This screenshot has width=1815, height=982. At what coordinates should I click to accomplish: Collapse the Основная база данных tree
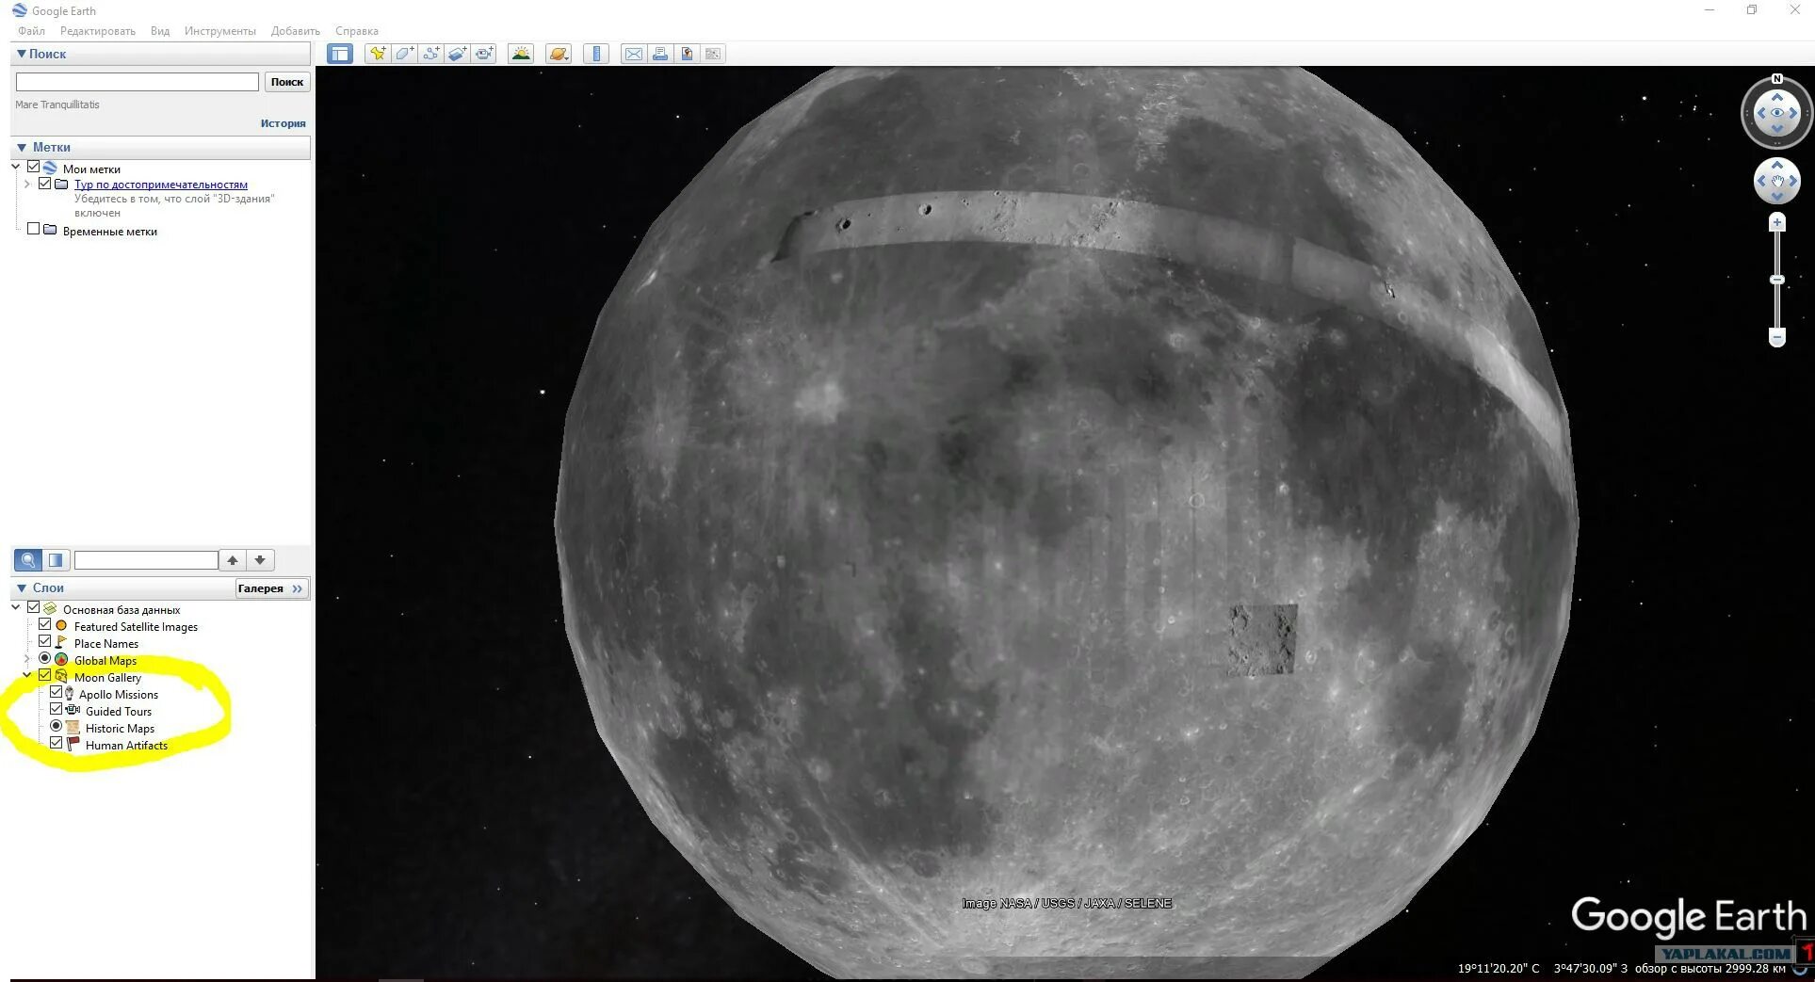coord(16,608)
